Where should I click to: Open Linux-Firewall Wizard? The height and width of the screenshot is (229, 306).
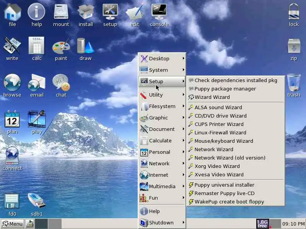(x=236, y=132)
